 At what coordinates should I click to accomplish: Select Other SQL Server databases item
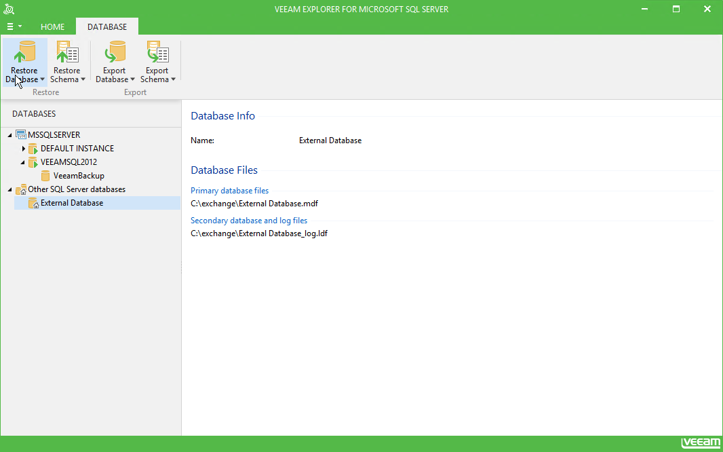[77, 189]
